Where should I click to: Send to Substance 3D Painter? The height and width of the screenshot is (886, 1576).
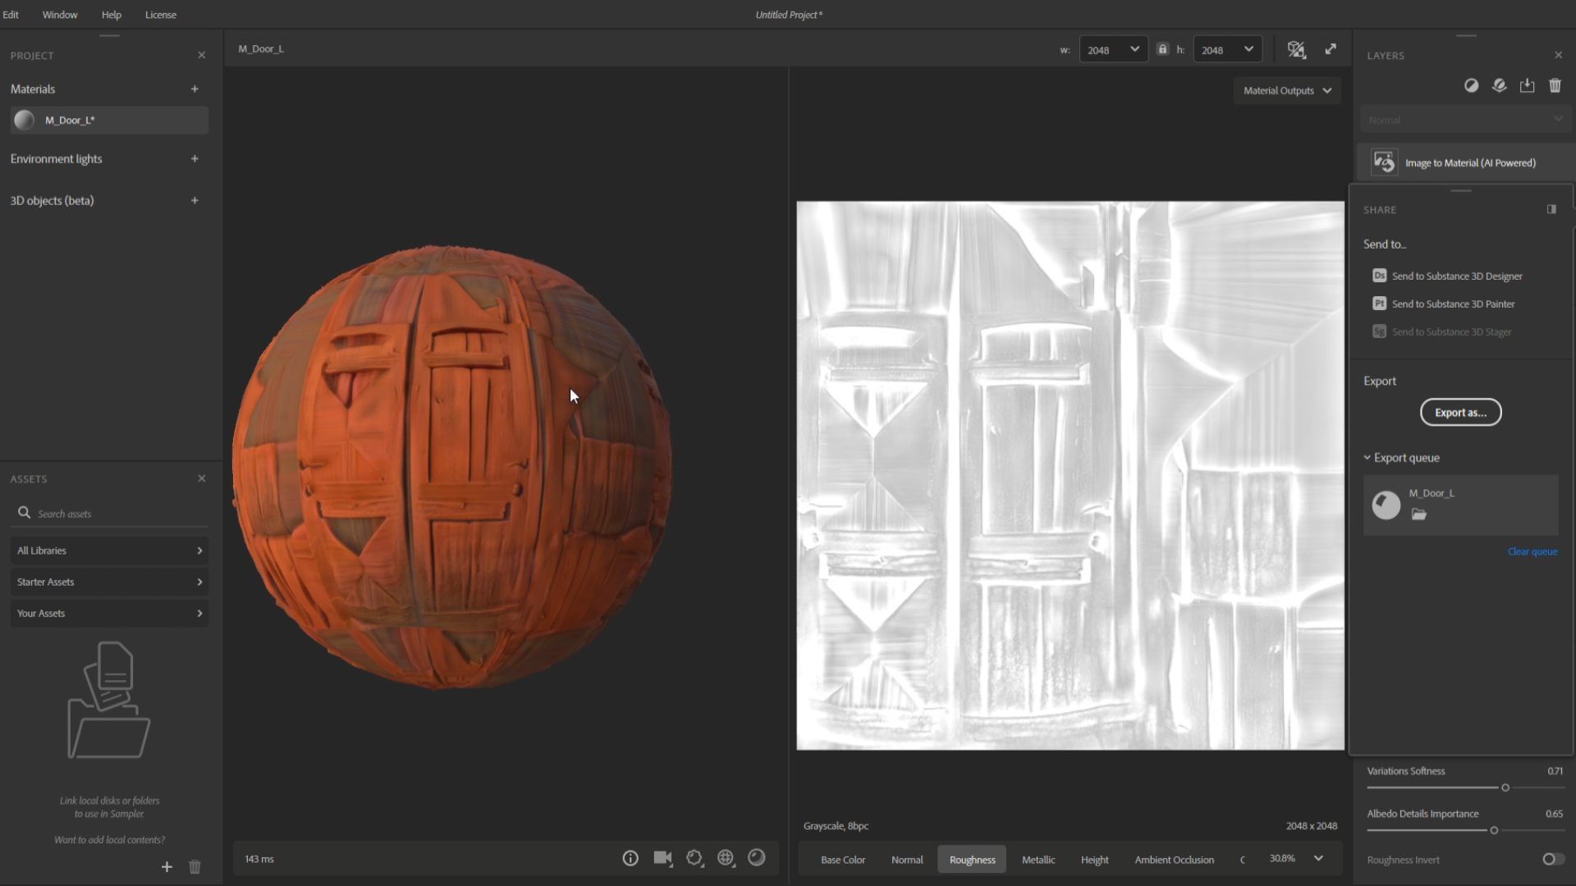pos(1444,304)
